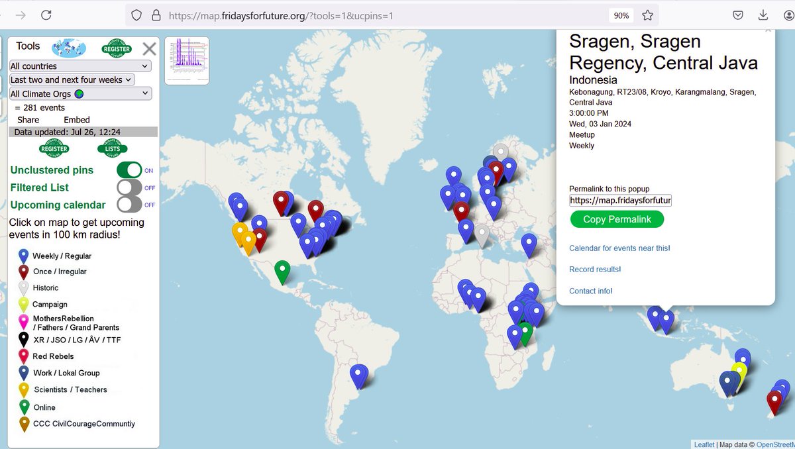
Task: Click the REGISTER badge below Data updated
Action: point(54,148)
